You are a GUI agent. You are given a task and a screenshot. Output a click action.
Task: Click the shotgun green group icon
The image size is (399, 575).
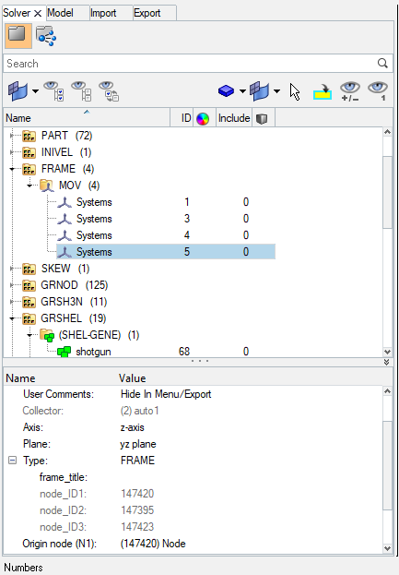65,352
